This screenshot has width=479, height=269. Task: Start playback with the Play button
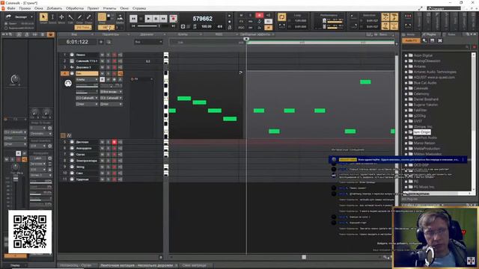click(148, 19)
